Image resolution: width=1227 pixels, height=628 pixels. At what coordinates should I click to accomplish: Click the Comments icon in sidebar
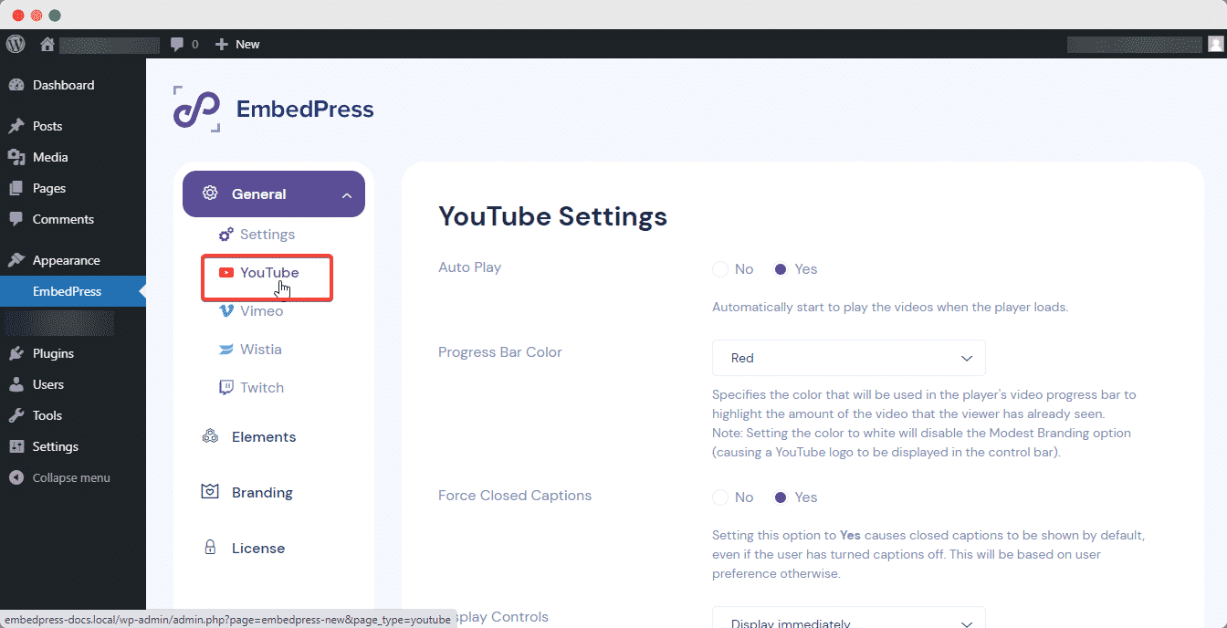(16, 219)
